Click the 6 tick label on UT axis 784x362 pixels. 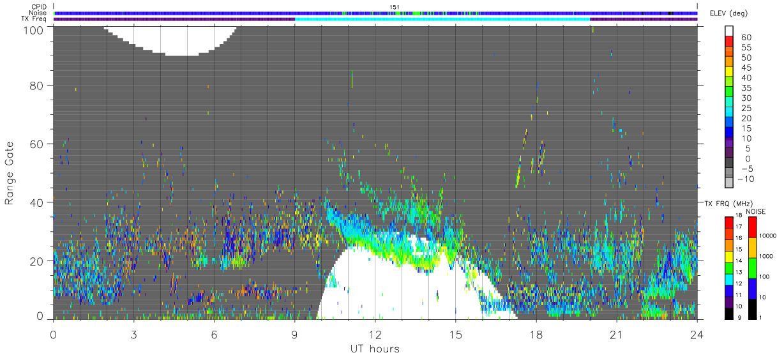tap(214, 334)
